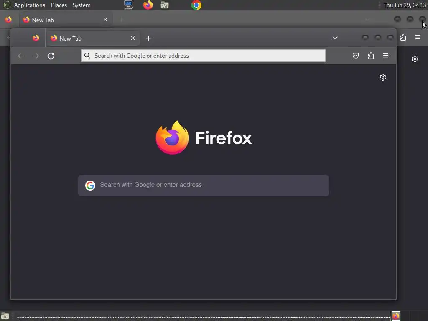Click show desktop icon in bottom panel
The image size is (428, 321).
[5, 316]
